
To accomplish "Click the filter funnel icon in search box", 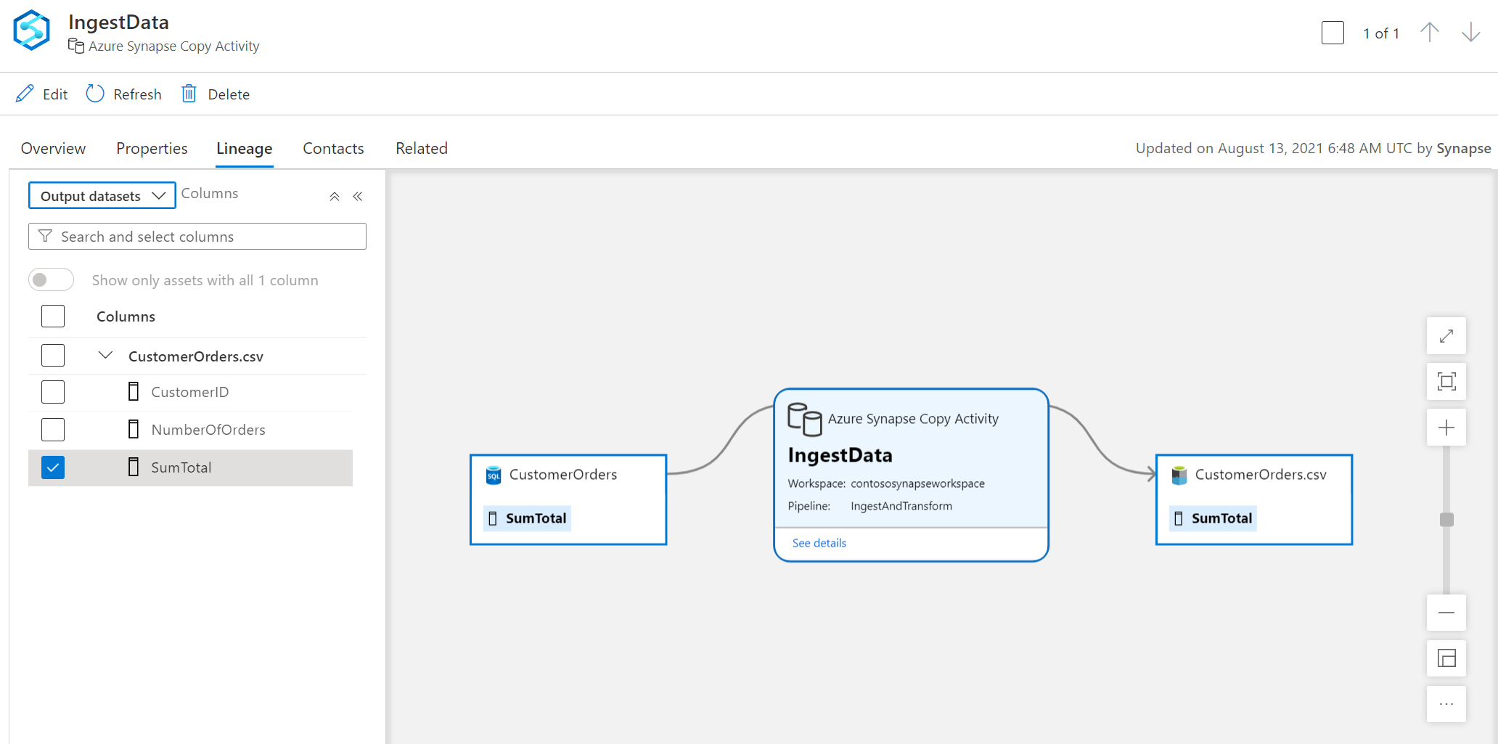I will (x=45, y=236).
